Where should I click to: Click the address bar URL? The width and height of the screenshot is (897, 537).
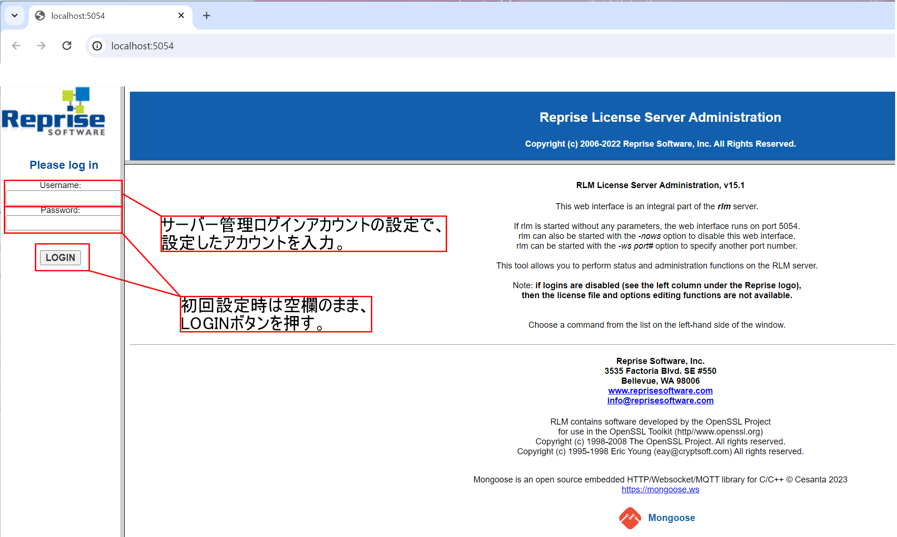pos(142,46)
